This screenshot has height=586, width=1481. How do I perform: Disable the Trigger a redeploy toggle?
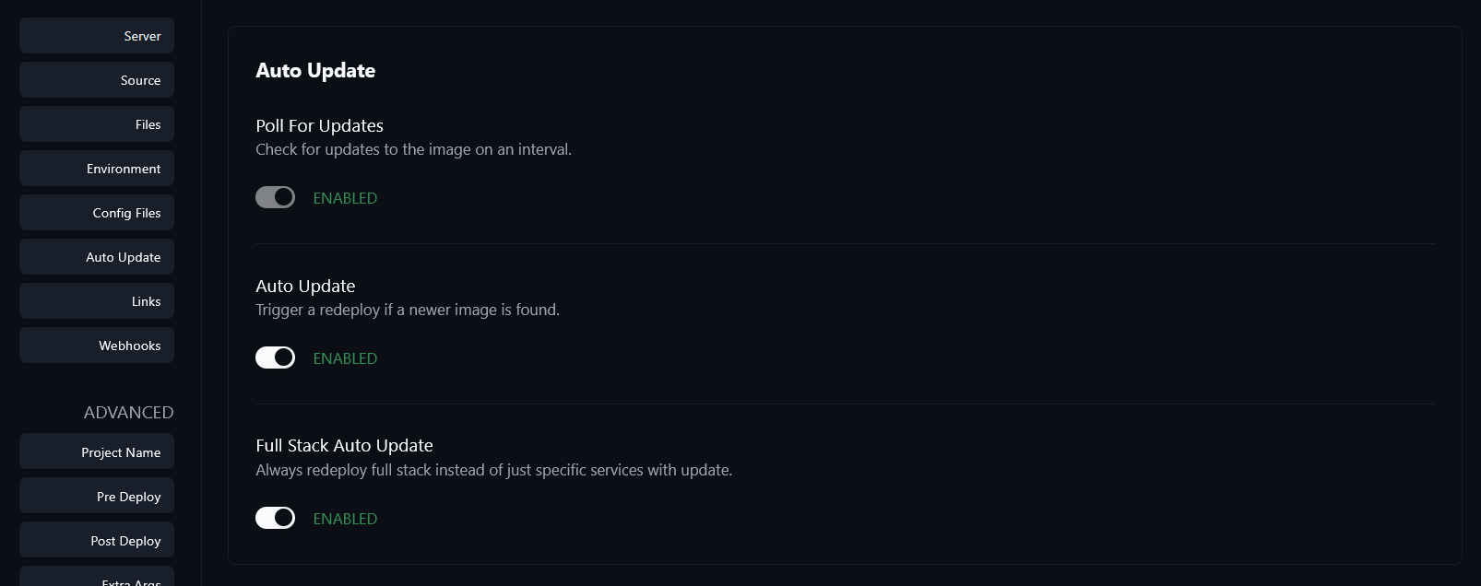coord(275,357)
